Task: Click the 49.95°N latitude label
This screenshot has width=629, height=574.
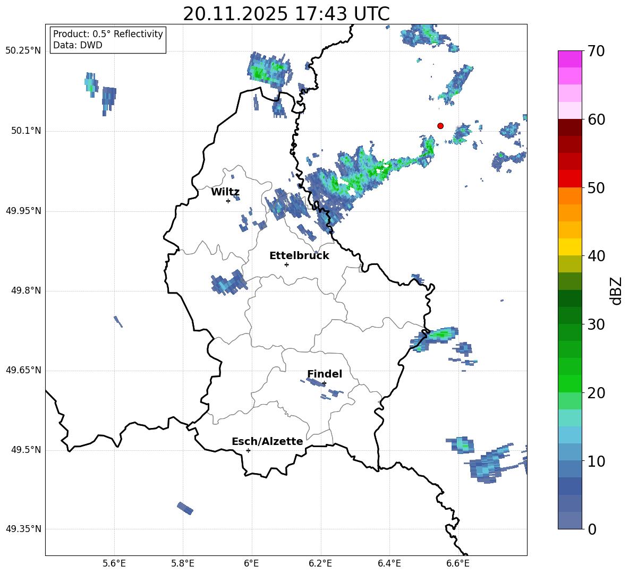Action: point(23,211)
